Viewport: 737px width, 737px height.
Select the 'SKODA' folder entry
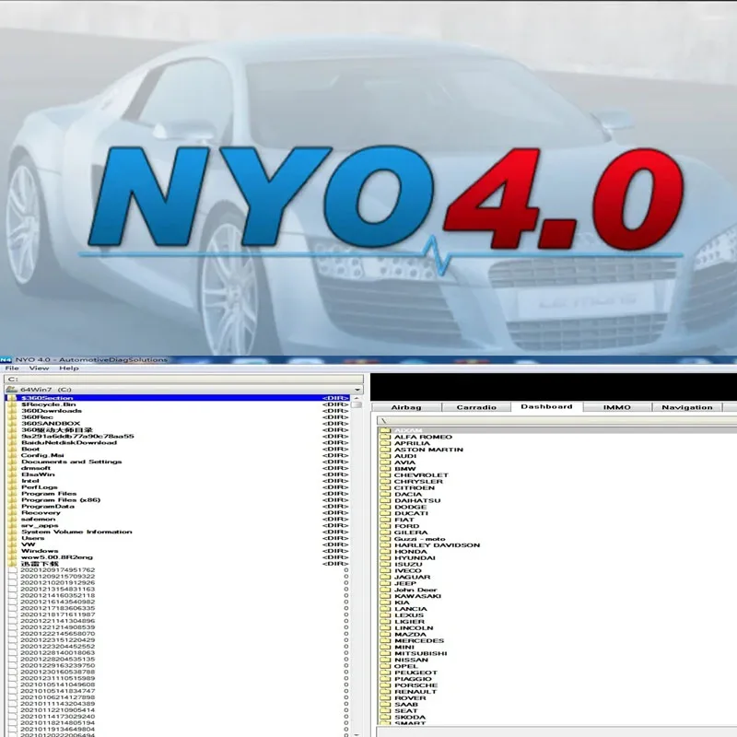click(x=410, y=718)
